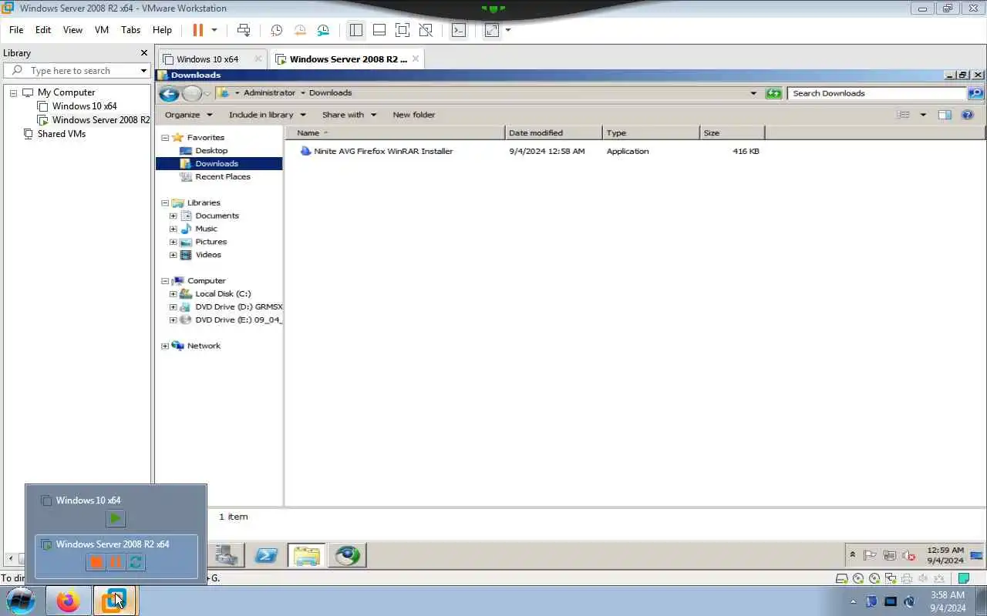Screen dimensions: 987x616
Task: Show the console view toolbar icon
Action: pos(459,30)
